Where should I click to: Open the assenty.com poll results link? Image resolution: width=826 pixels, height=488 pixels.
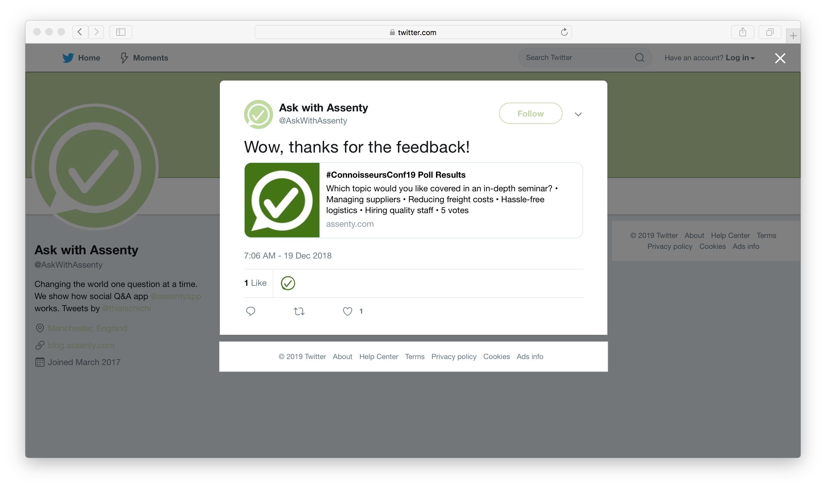413,200
